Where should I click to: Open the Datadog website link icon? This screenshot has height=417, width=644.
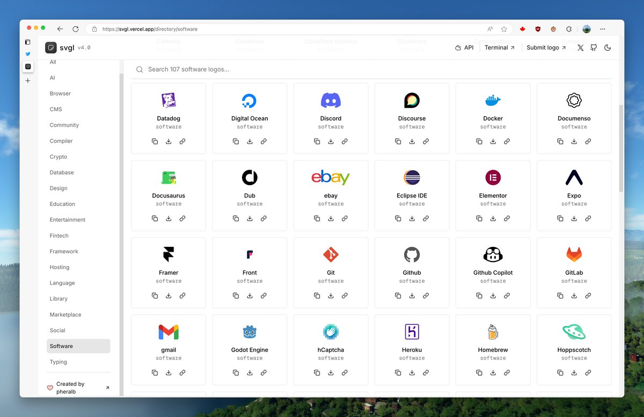182,142
